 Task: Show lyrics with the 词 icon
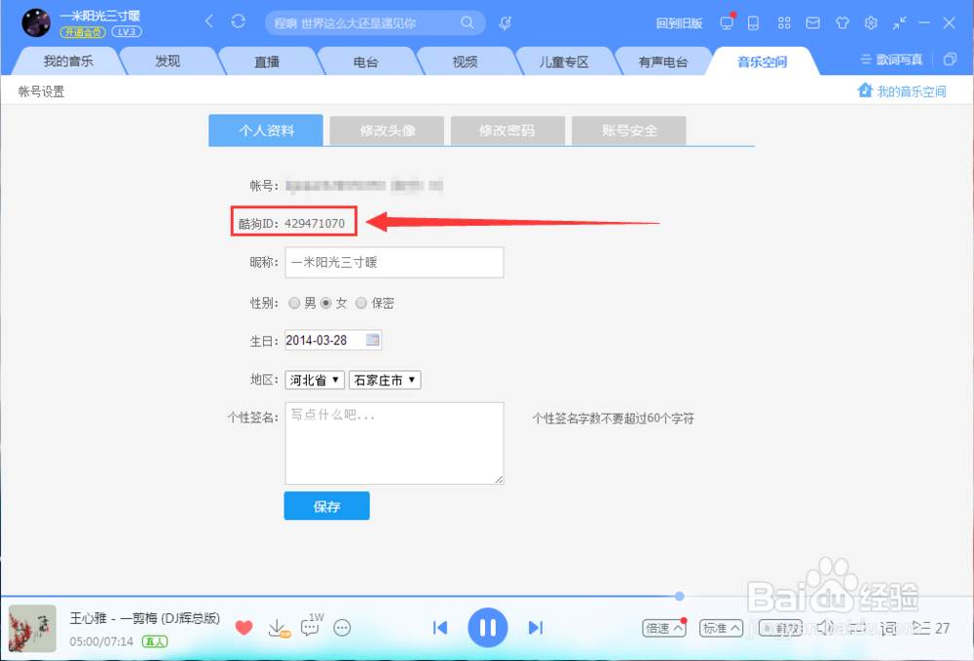(x=888, y=628)
